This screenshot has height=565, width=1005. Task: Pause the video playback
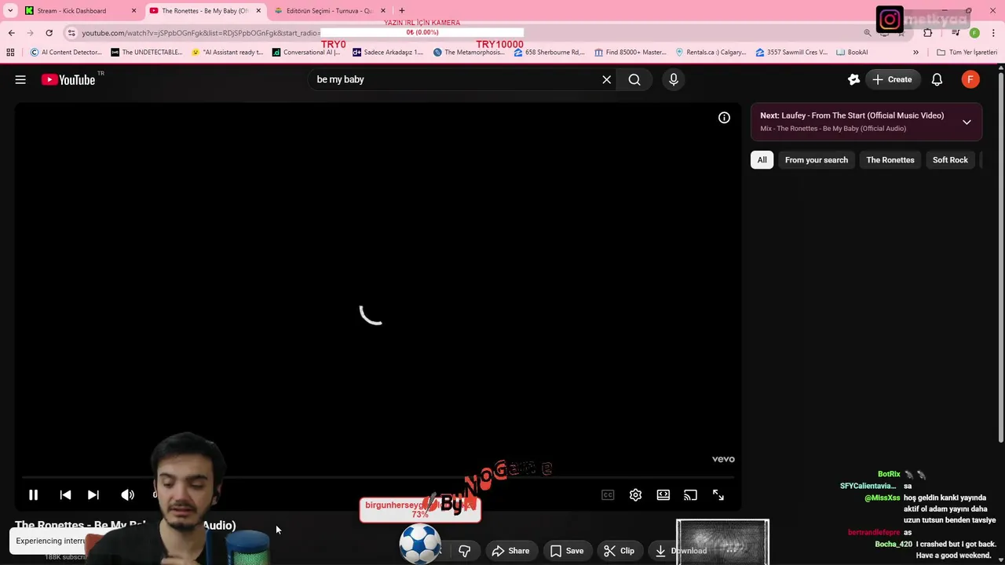(x=33, y=495)
